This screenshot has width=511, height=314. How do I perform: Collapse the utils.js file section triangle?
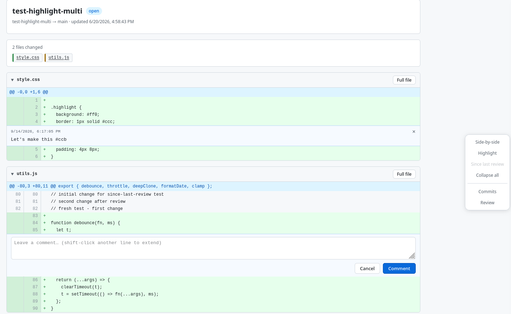click(12, 174)
